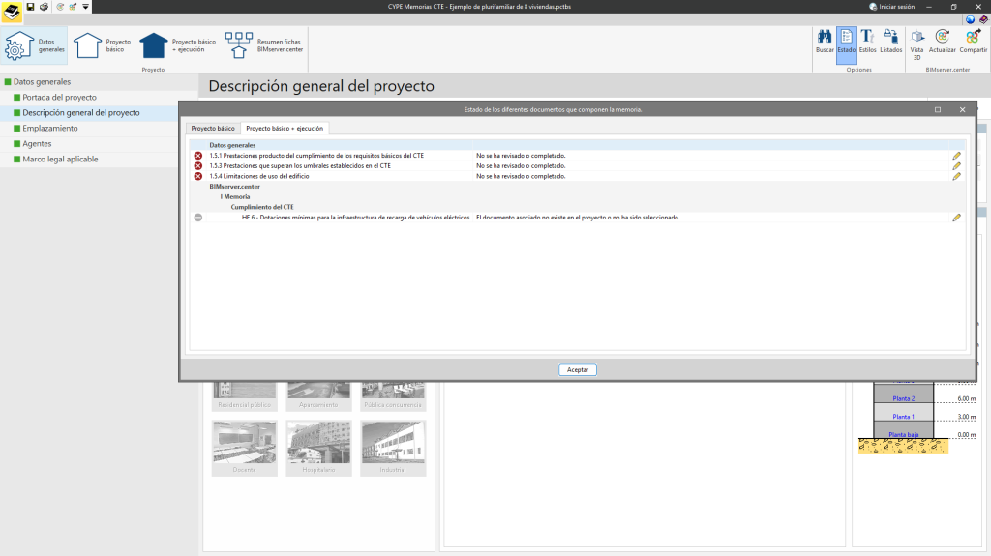The height and width of the screenshot is (556, 991).
Task: Select HE 6 Dotaciones mínimas row text
Action: pyautogui.click(x=355, y=218)
